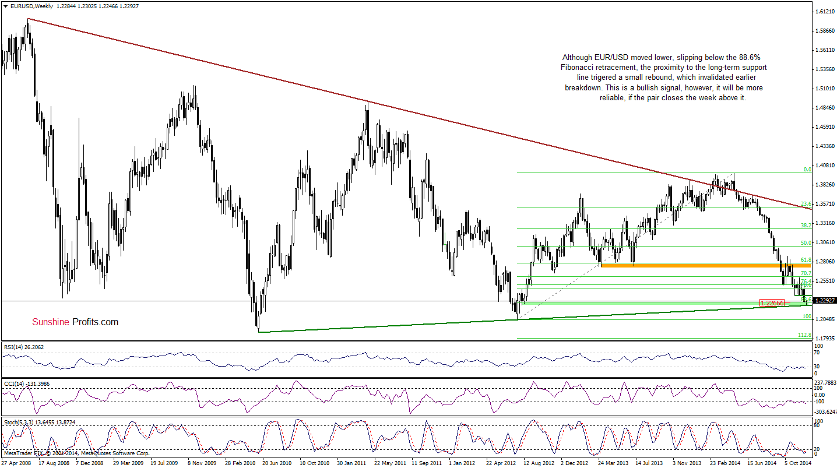Select the Stoch(5,3,3) 13.6455 13.8724 label
This screenshot has height=468, width=837.
tap(38, 422)
